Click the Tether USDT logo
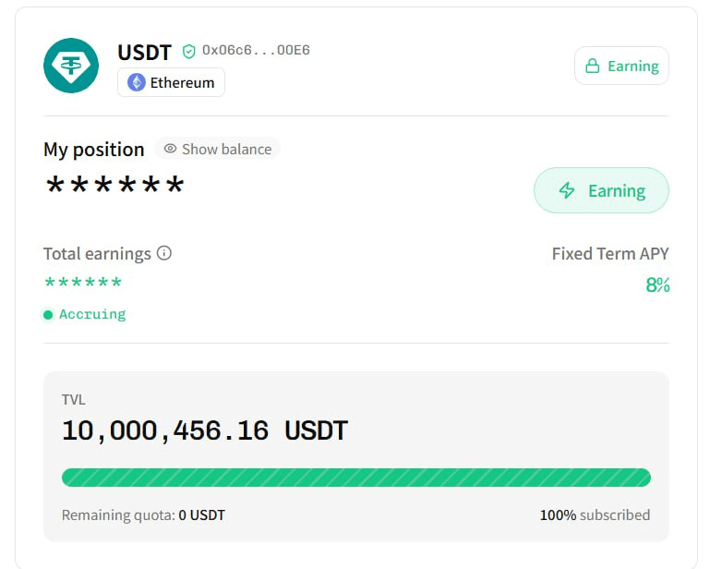Screen dimensions: 710x569 click(71, 66)
